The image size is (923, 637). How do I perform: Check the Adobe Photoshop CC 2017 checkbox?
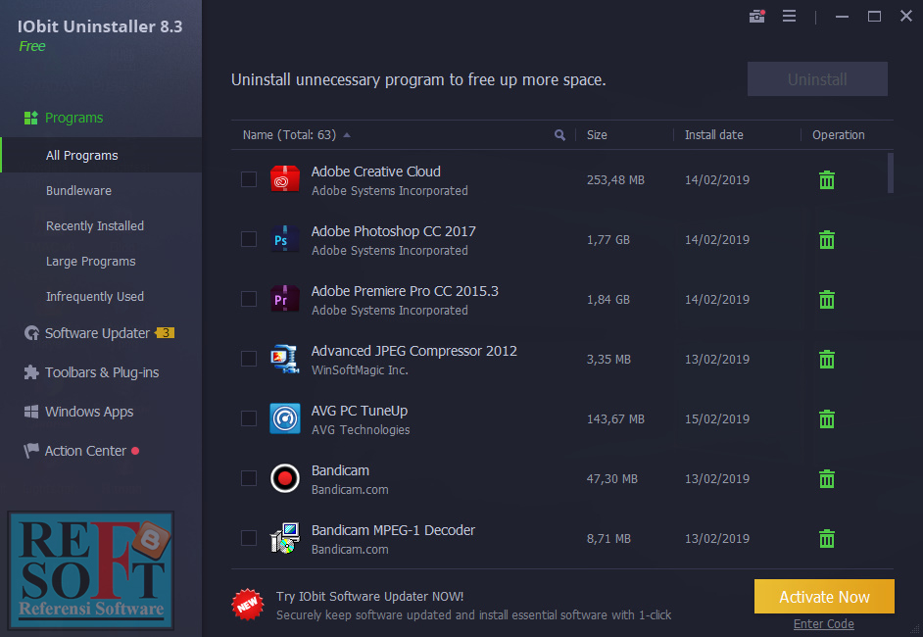tap(249, 239)
